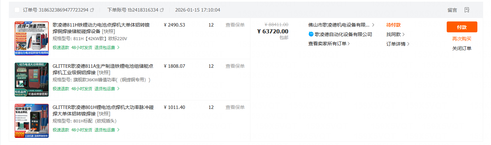
Task: Click the blue Wangwang chat icon
Action: (311, 34)
